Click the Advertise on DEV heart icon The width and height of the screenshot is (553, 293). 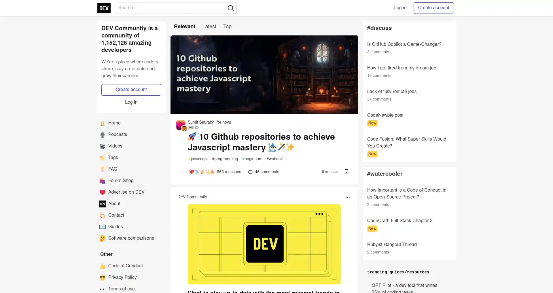tap(103, 192)
